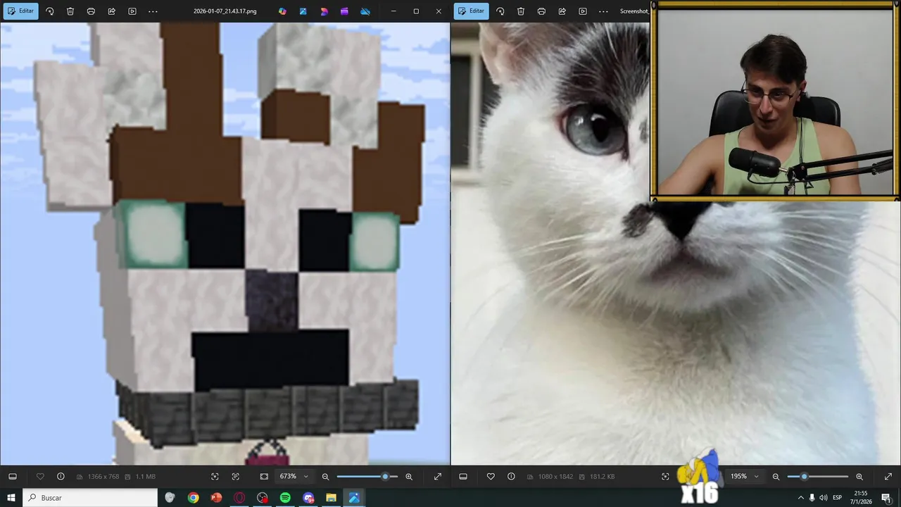This screenshot has height=507, width=901.
Task: Show hidden system tray icons
Action: tap(800, 498)
